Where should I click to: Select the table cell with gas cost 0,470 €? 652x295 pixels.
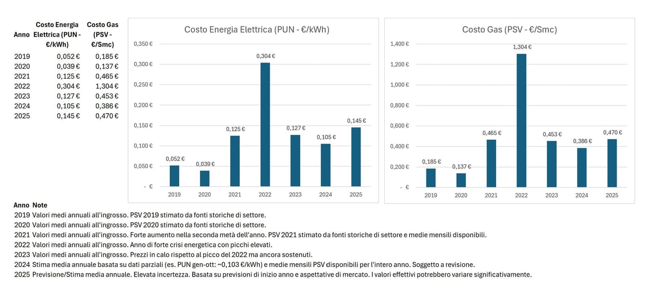pos(107,116)
